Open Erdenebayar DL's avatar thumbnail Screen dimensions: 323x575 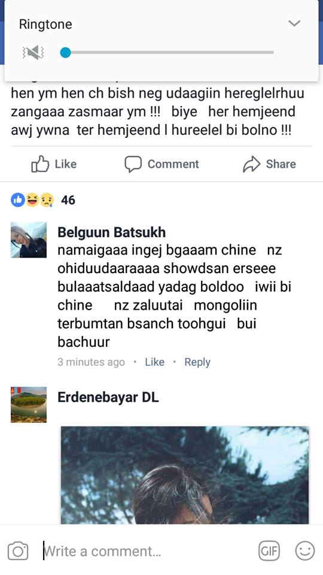[29, 405]
